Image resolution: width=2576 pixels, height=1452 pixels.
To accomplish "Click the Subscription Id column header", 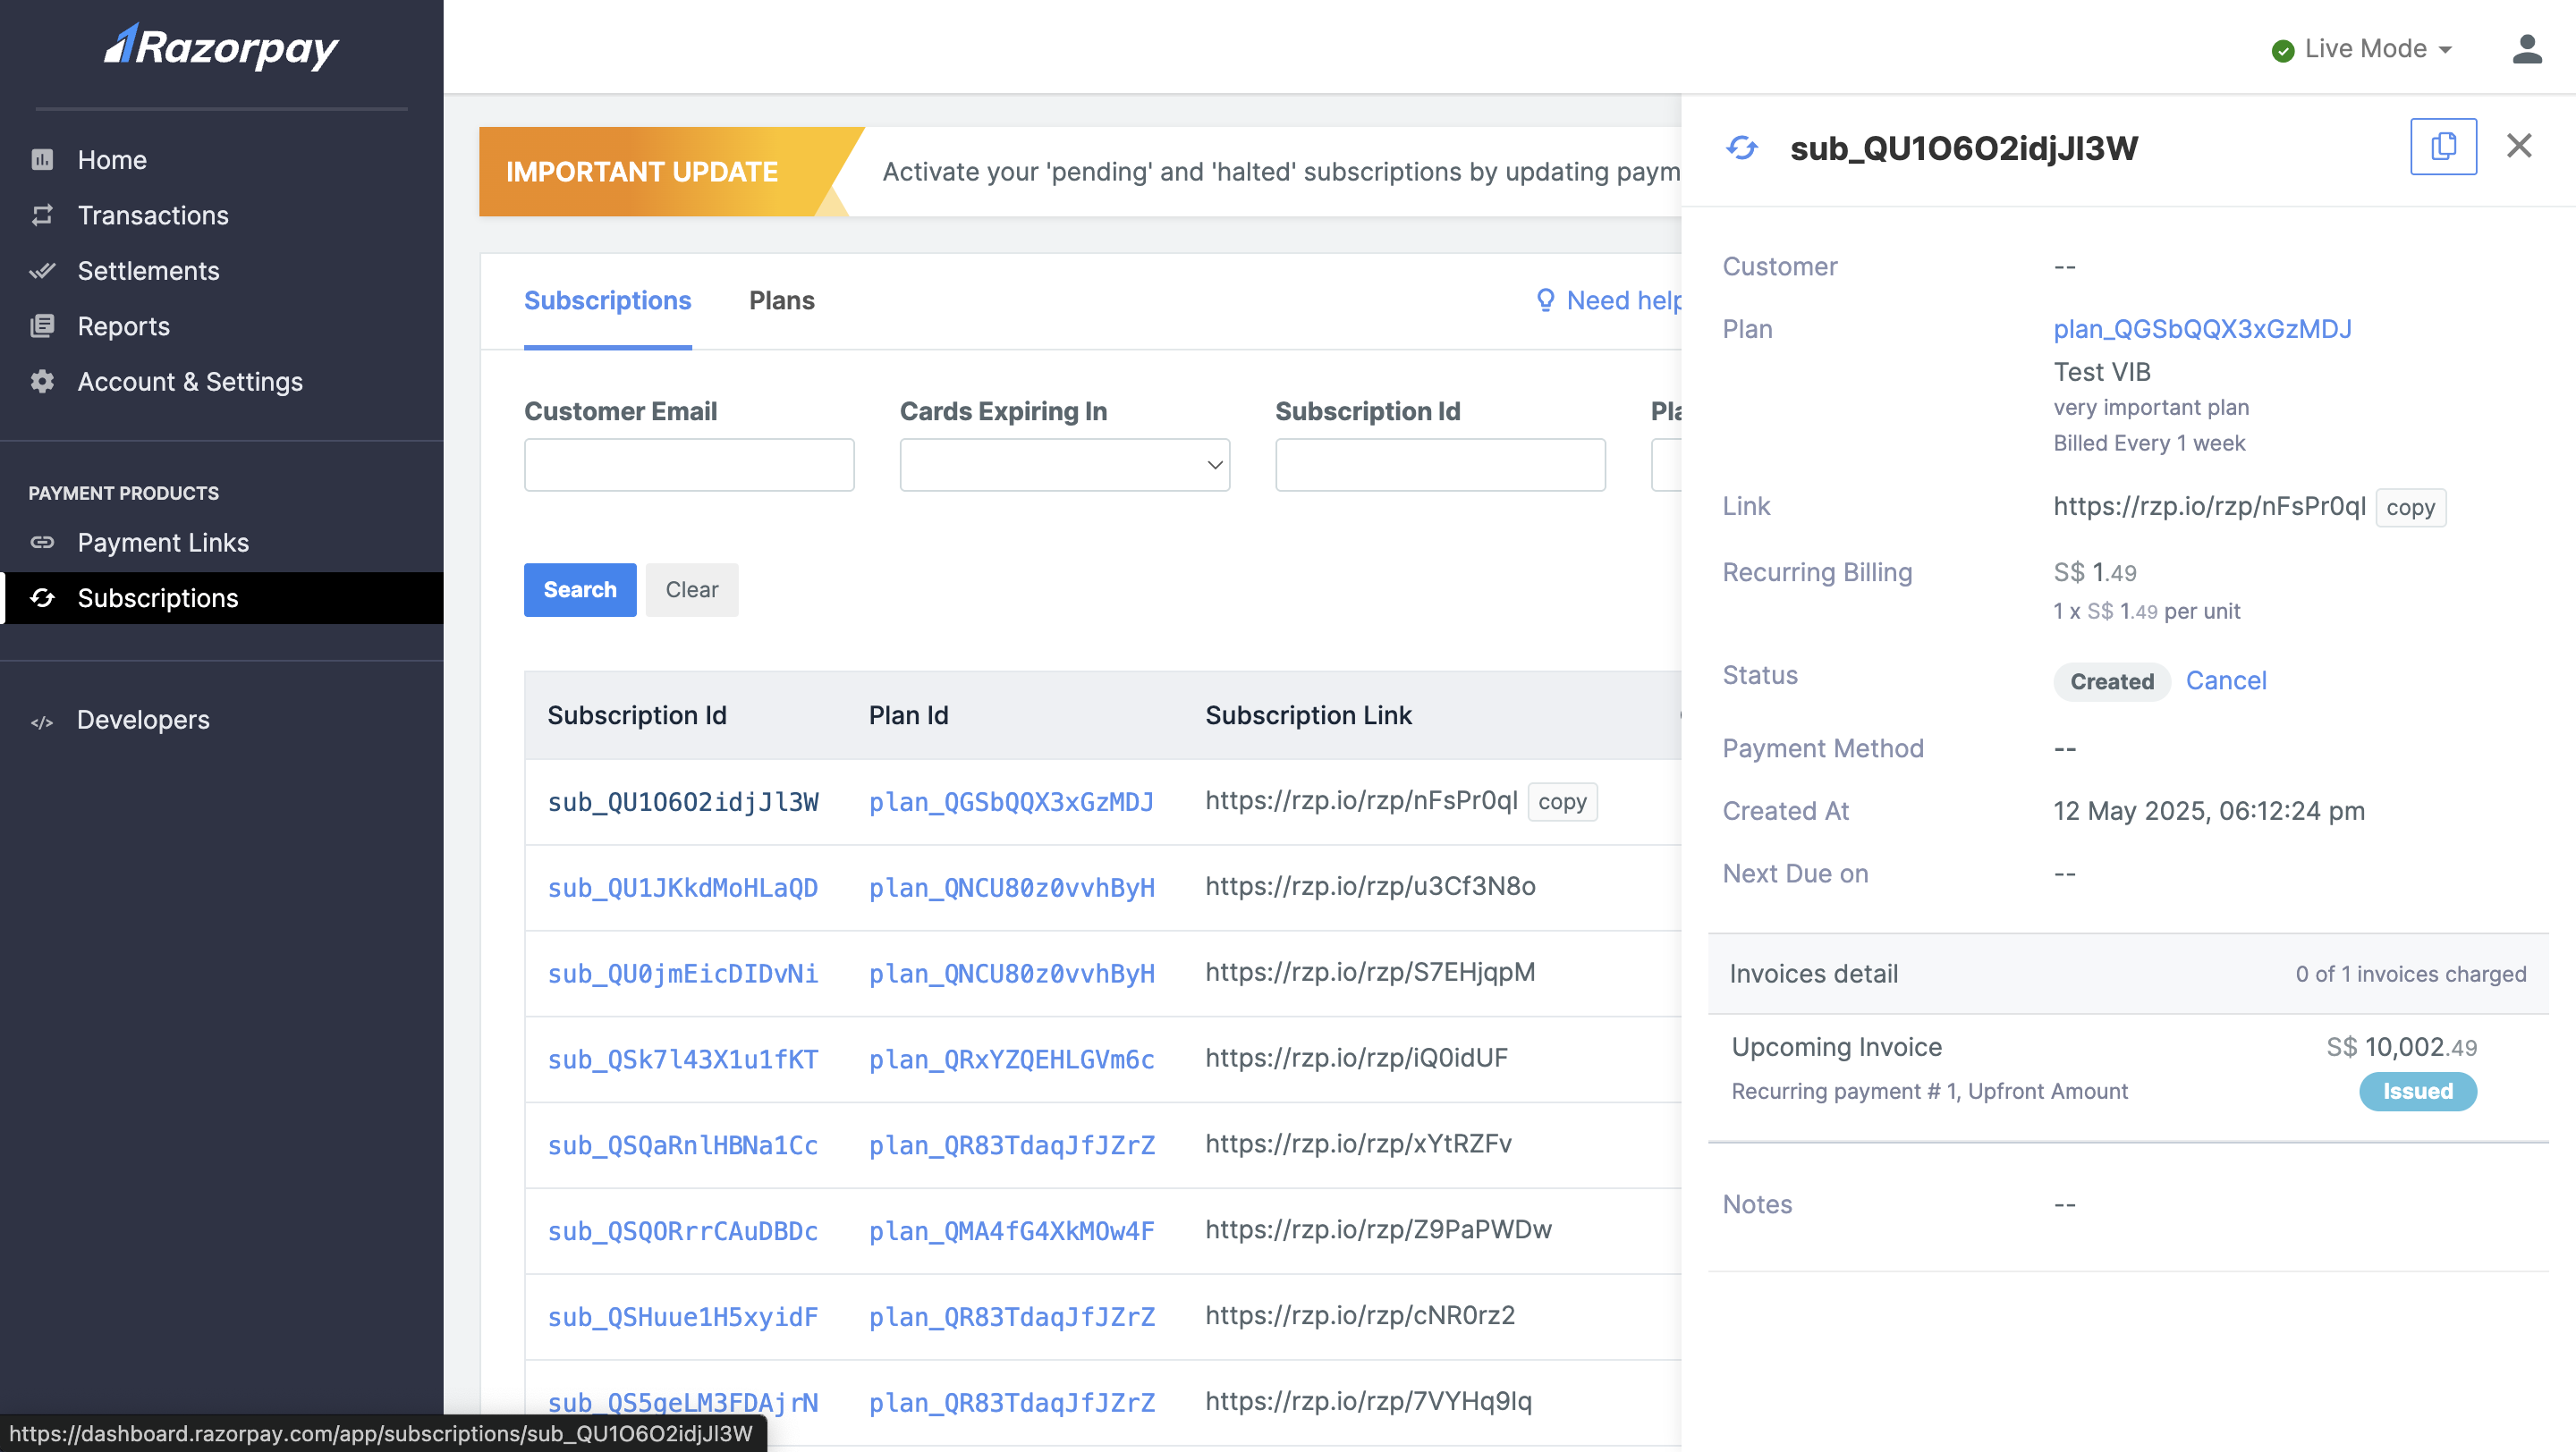I will (637, 715).
